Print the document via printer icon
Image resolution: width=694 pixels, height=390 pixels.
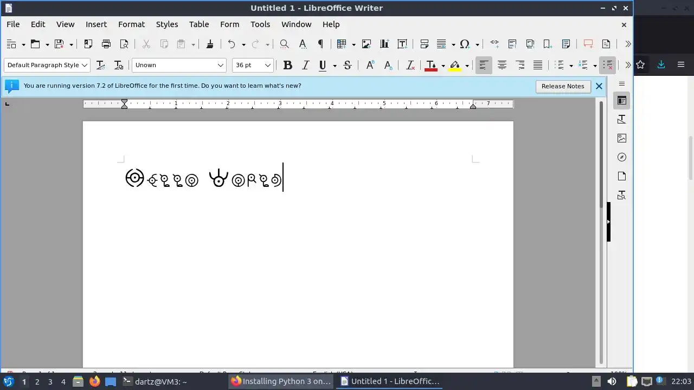coord(106,44)
